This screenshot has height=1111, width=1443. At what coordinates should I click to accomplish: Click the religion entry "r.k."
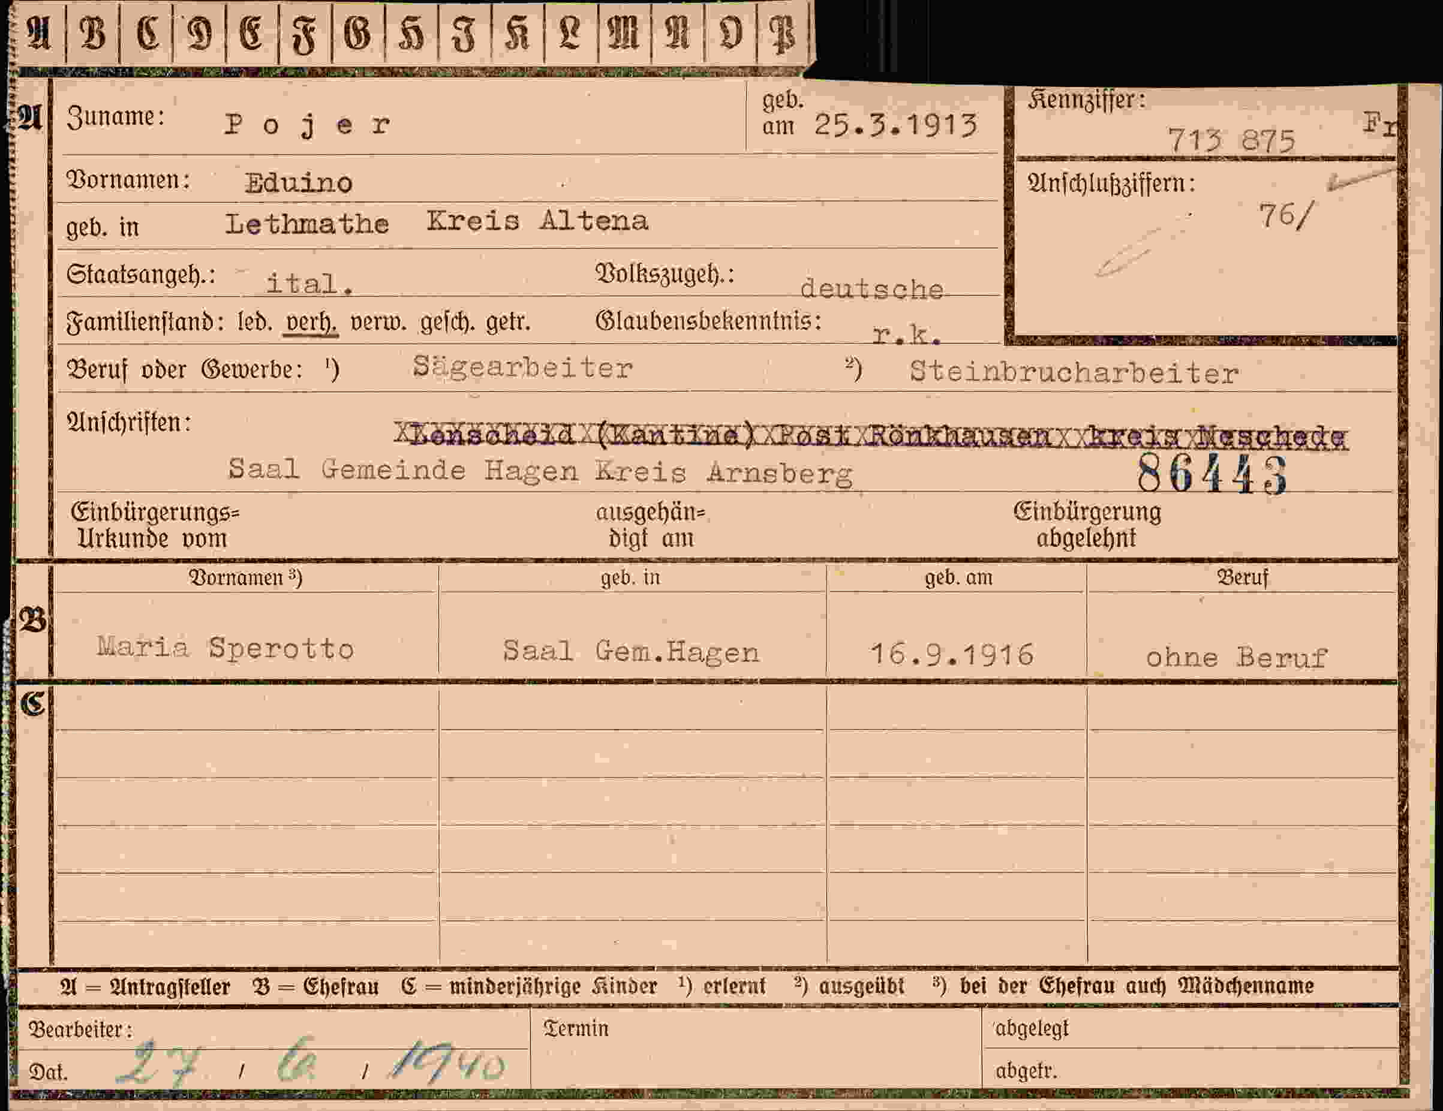(906, 336)
